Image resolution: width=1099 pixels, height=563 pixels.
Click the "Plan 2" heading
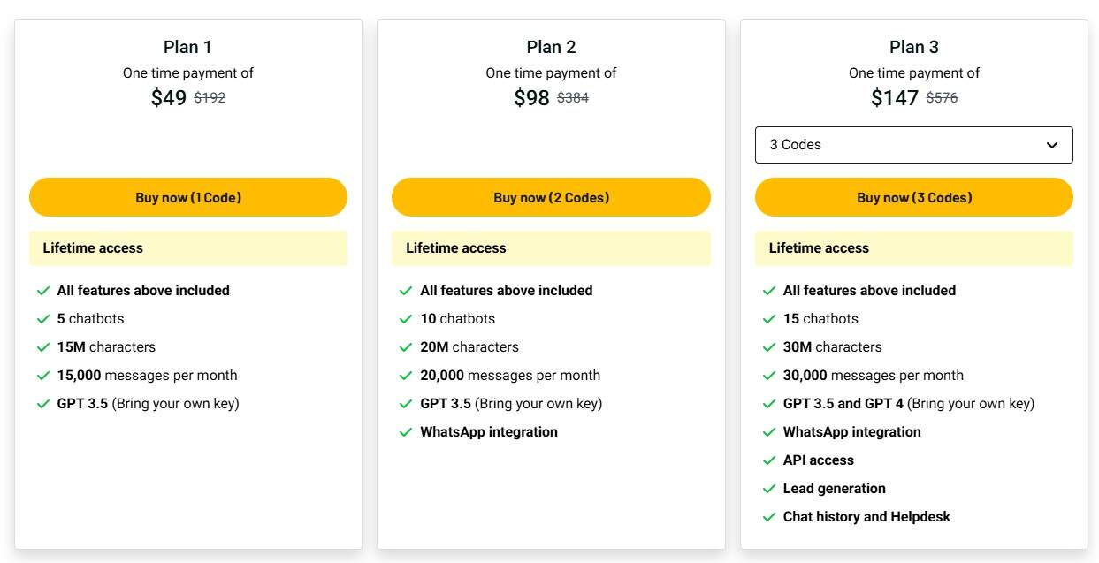(x=551, y=46)
